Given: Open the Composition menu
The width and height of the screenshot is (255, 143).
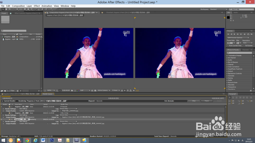Looking at the screenshot, I should pos(18,6).
